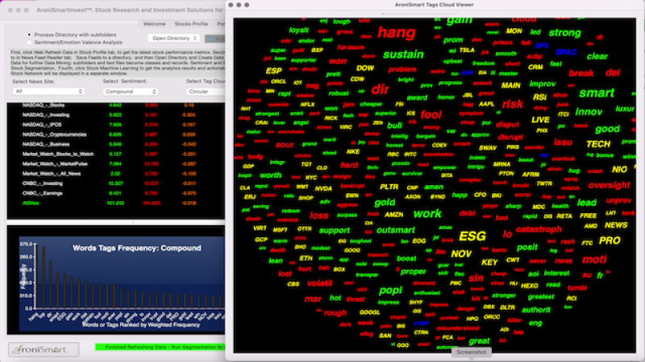This screenshot has height=362, width=645.
Task: Click the green Finished Refreshing Data status bar
Action: click(160, 348)
